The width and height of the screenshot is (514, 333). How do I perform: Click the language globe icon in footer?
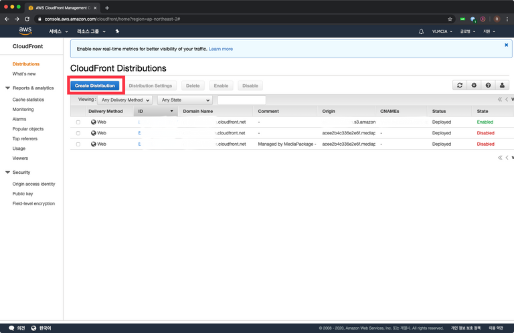33,328
